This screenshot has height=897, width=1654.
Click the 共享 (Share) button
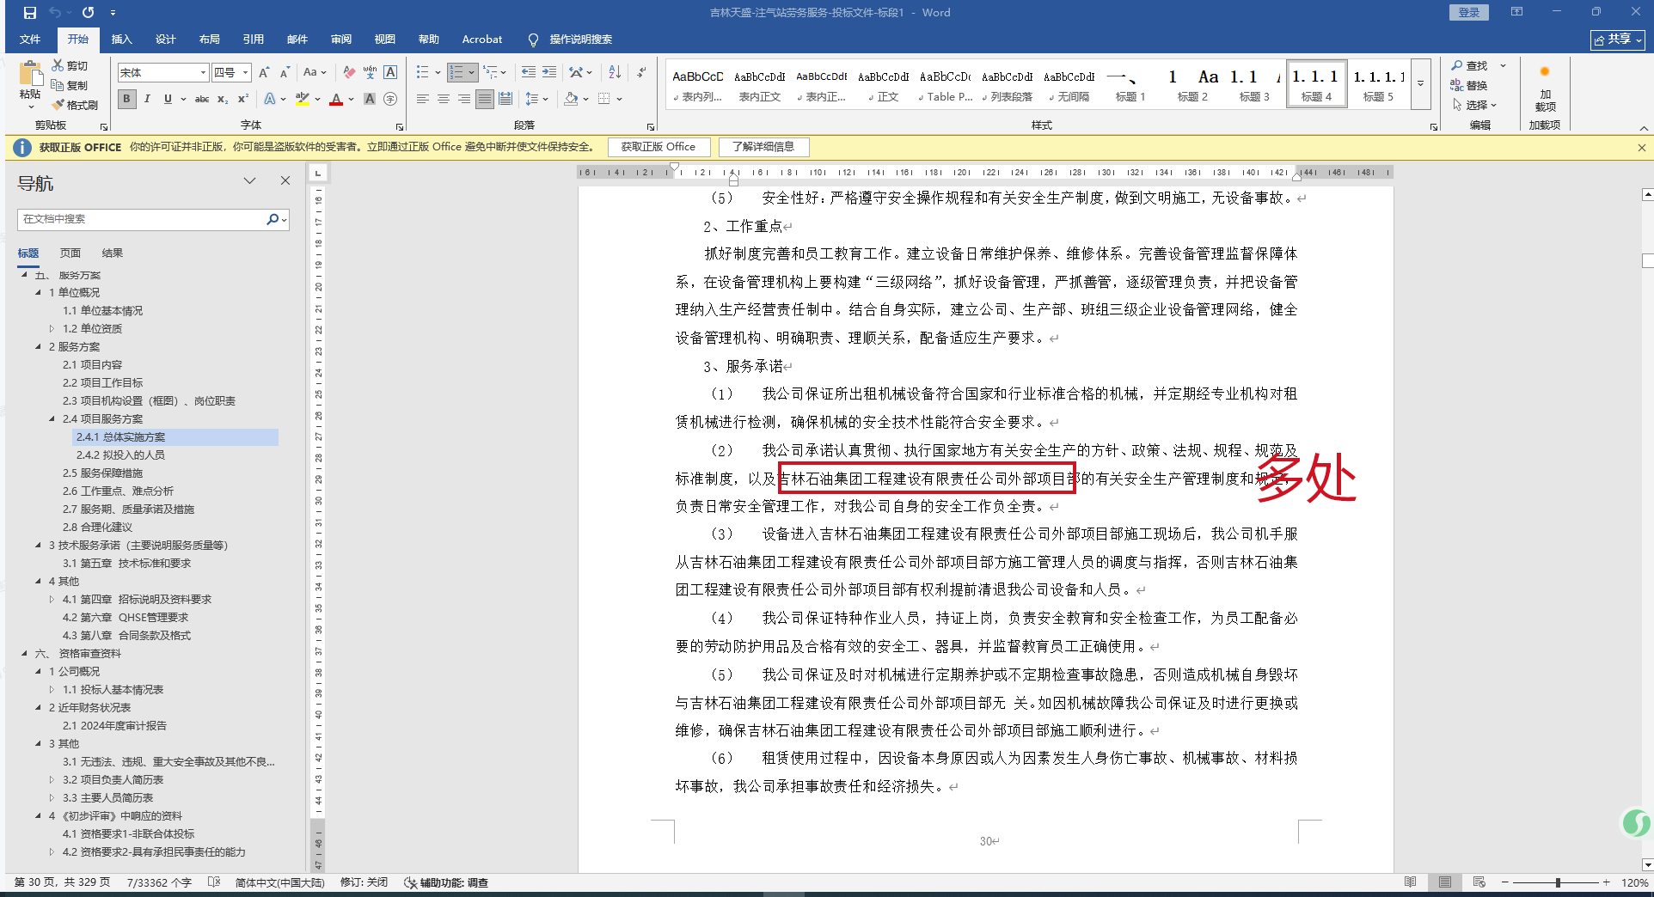coord(1618,40)
